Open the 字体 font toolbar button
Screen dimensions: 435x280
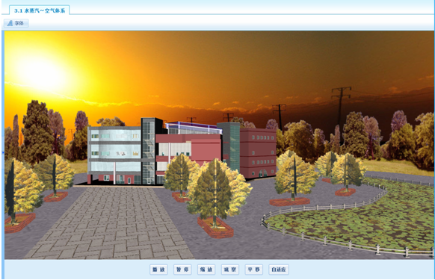[16, 23]
